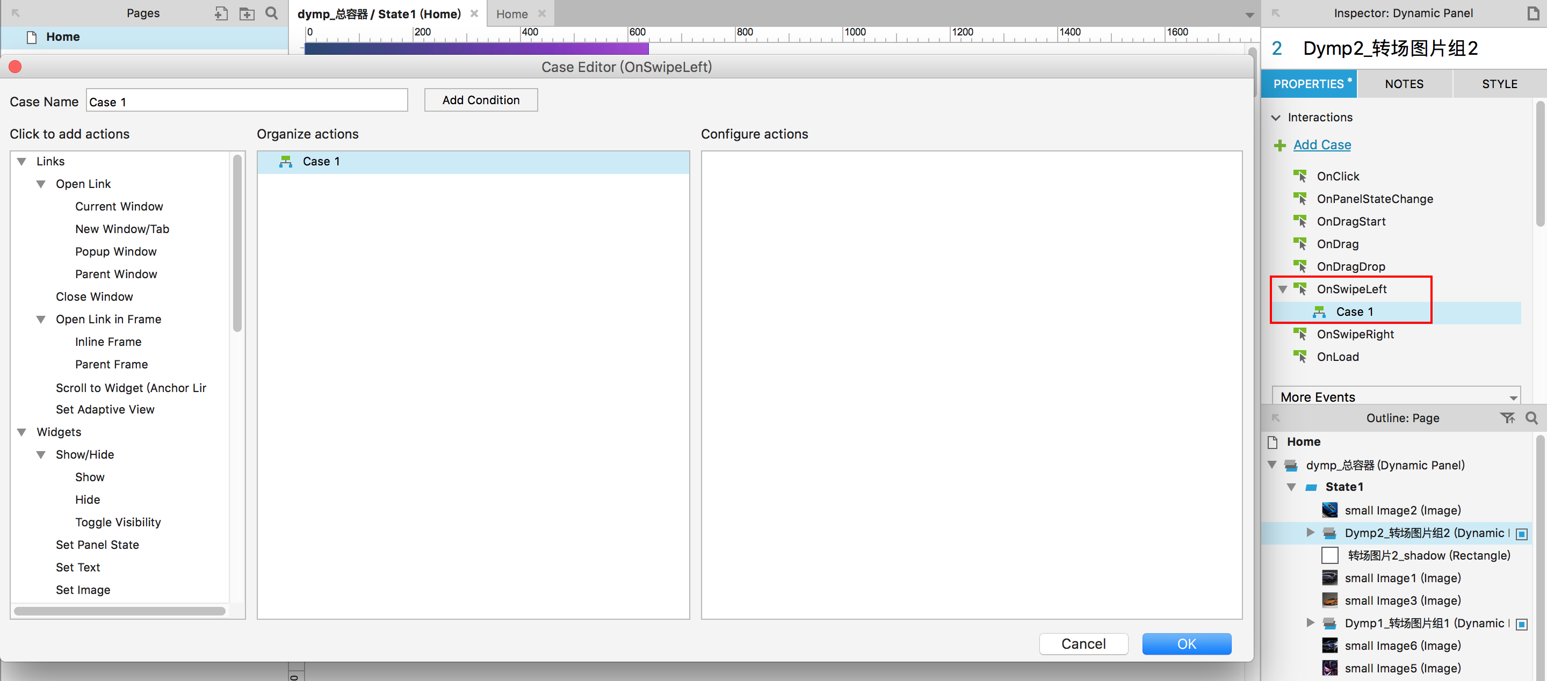Viewport: 1547px width, 681px height.
Task: Collapse the Links action group
Action: coord(21,162)
